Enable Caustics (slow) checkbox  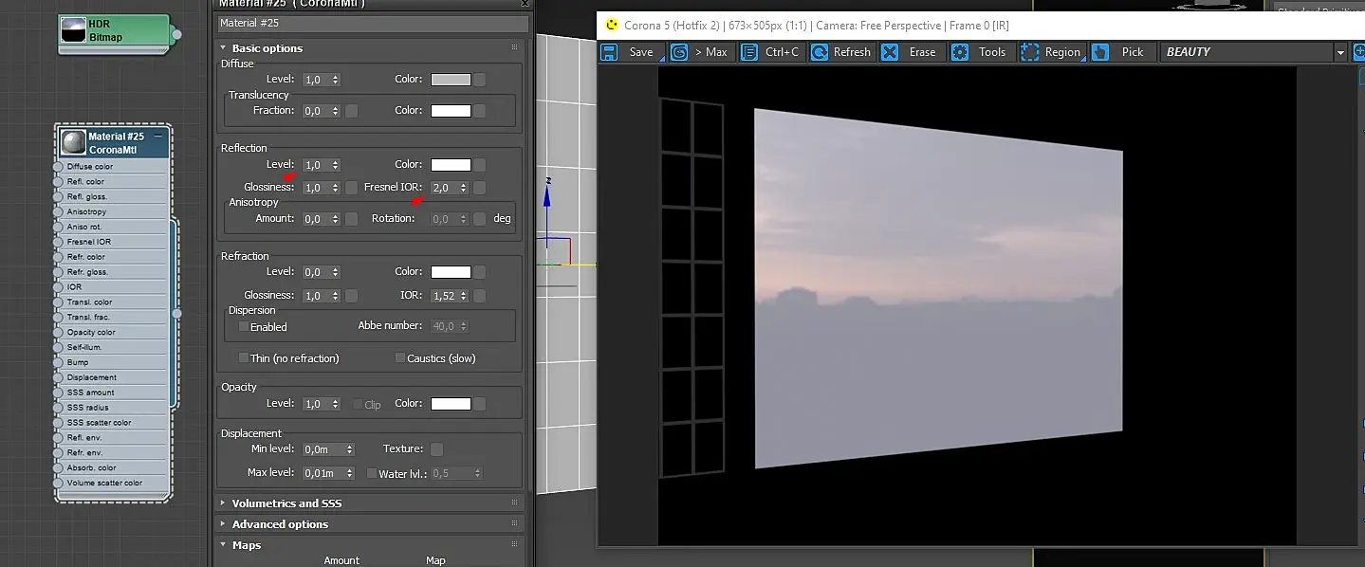click(400, 358)
